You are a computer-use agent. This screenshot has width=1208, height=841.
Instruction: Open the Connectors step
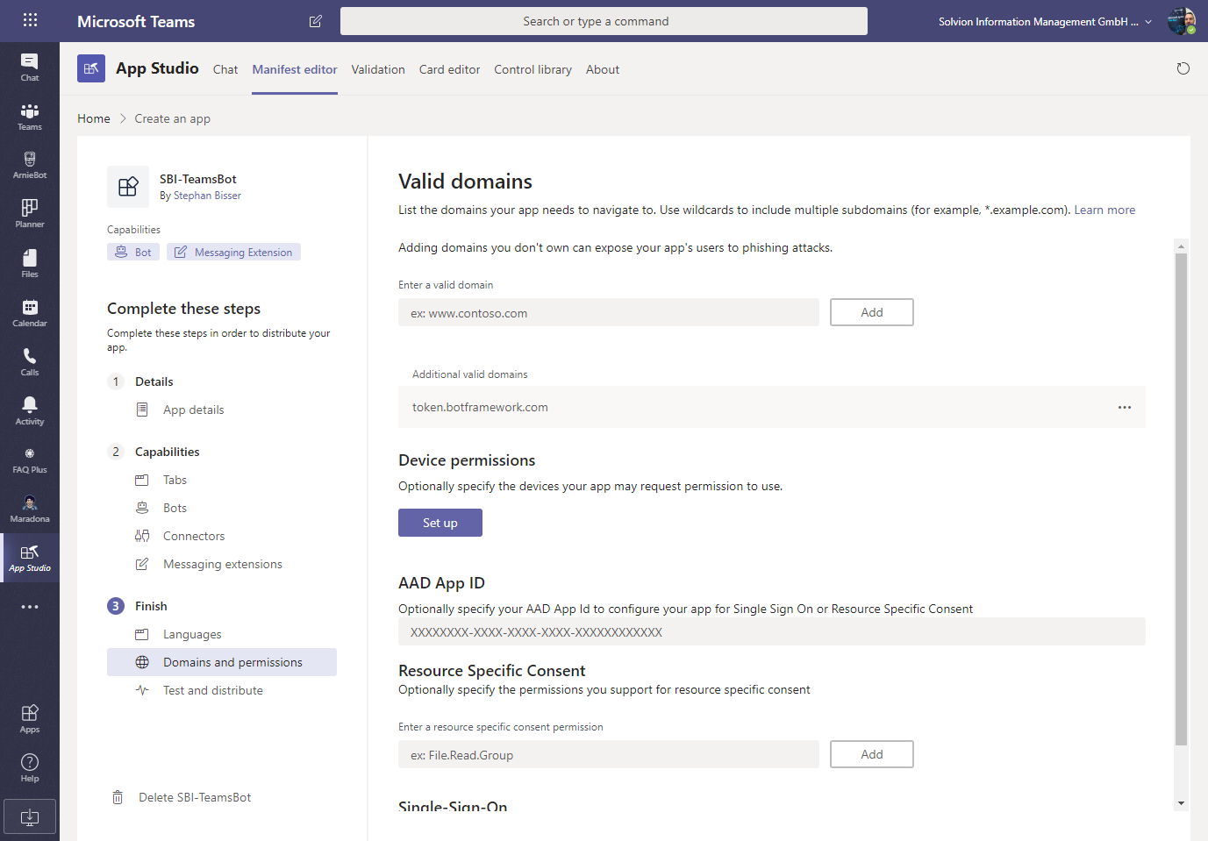(194, 536)
